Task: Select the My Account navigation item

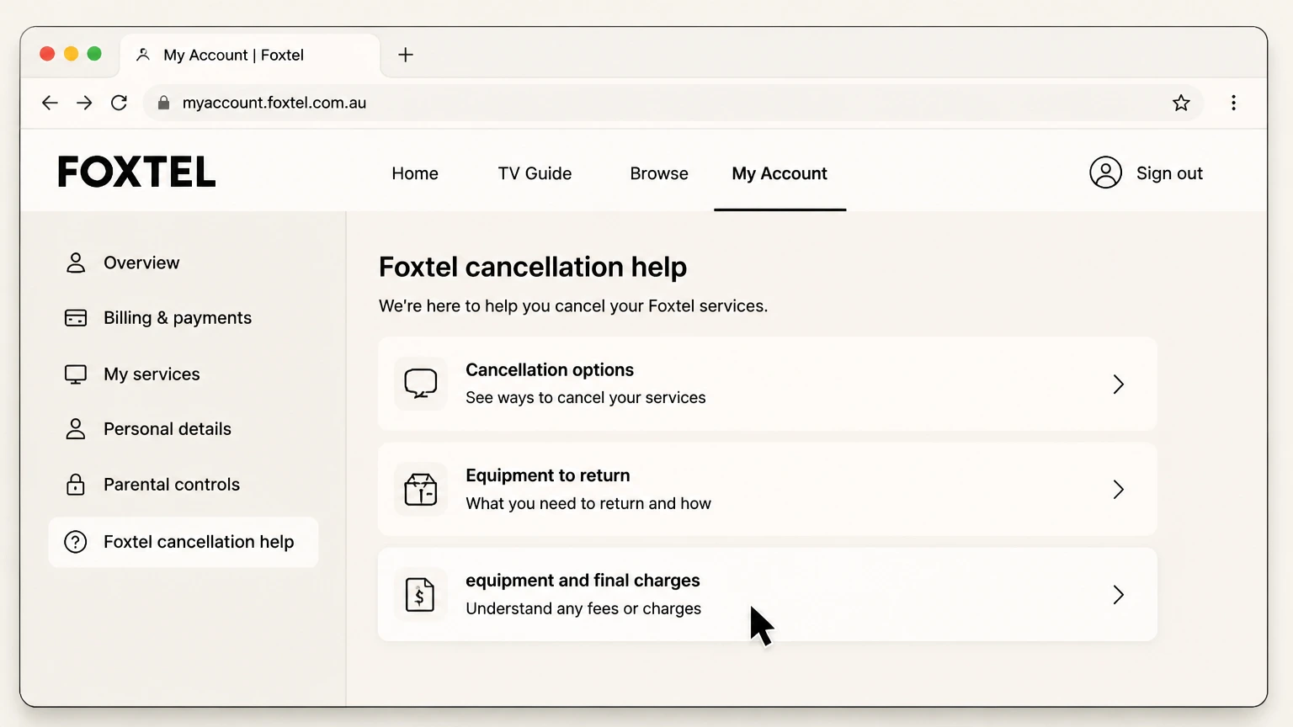Action: [x=780, y=173]
